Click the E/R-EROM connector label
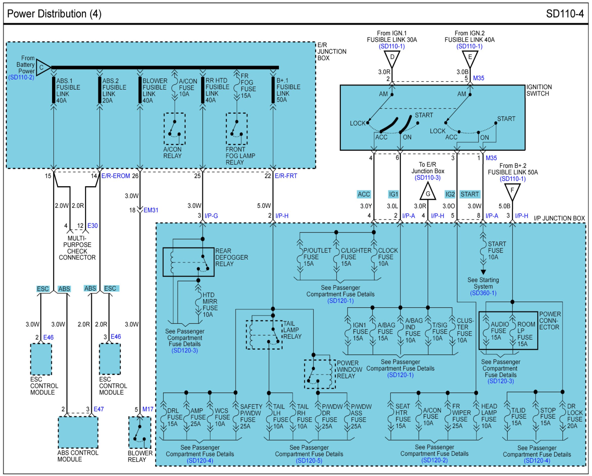 [116, 176]
